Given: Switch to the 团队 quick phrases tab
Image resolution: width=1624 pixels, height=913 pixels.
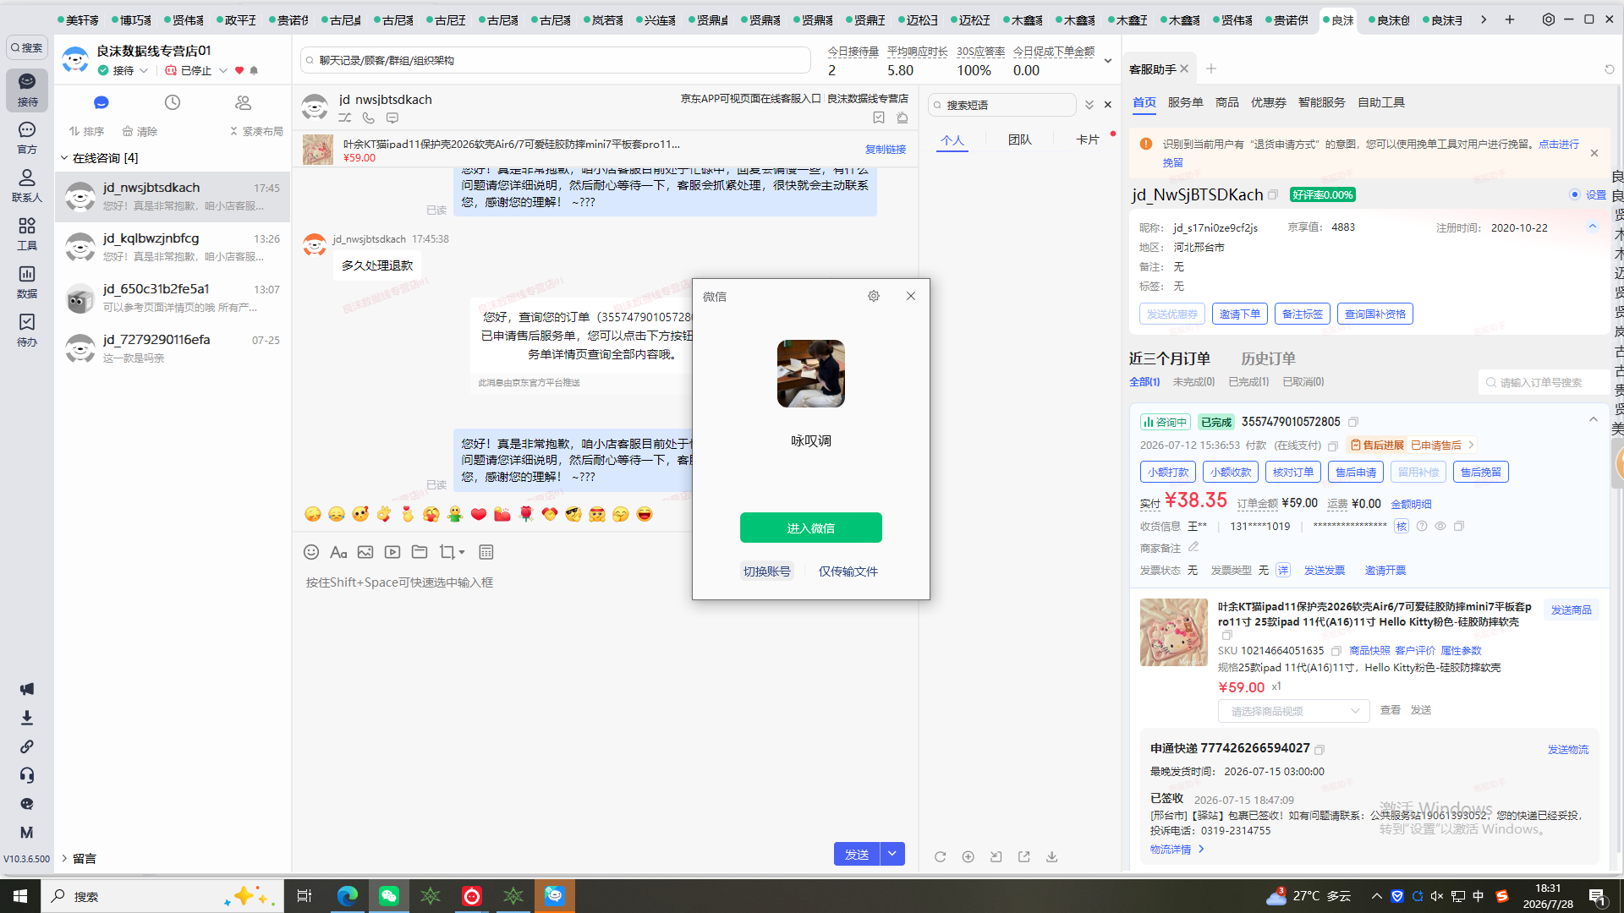Looking at the screenshot, I should pyautogui.click(x=1020, y=139).
